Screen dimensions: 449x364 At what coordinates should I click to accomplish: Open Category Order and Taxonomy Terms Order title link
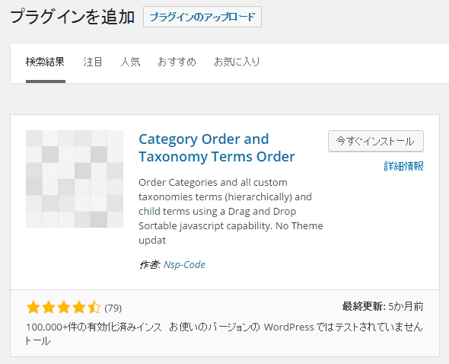(217, 148)
